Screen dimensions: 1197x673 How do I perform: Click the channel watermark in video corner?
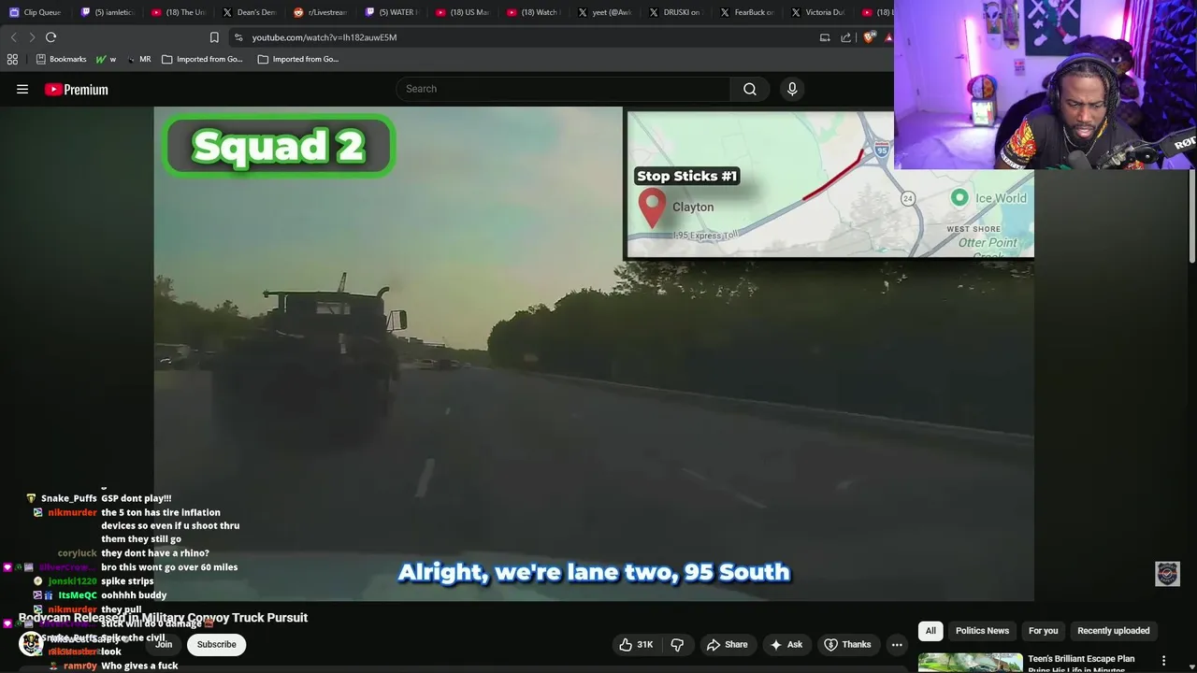click(1167, 574)
